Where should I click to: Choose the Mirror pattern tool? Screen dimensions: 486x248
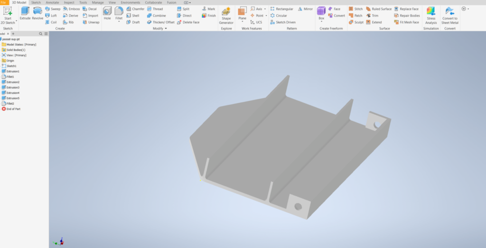pyautogui.click(x=305, y=9)
